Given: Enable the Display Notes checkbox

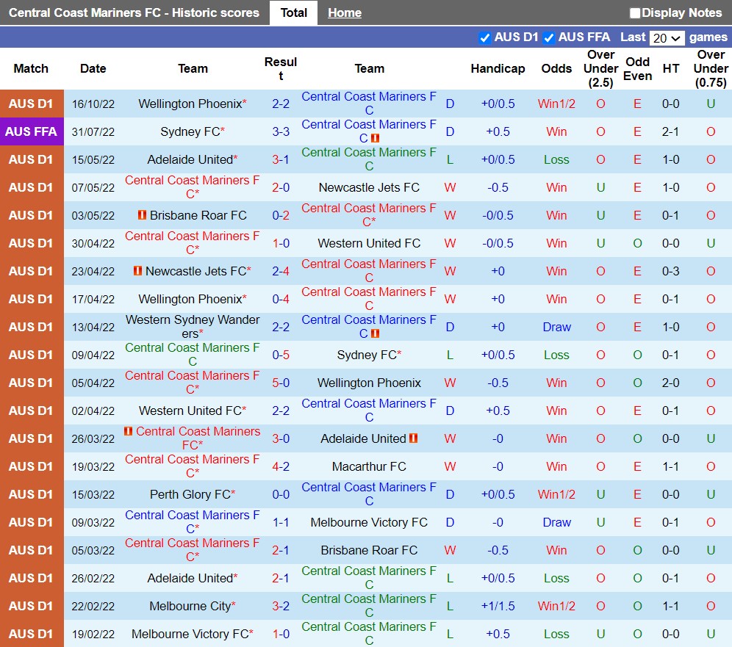Looking at the screenshot, I should coord(635,13).
